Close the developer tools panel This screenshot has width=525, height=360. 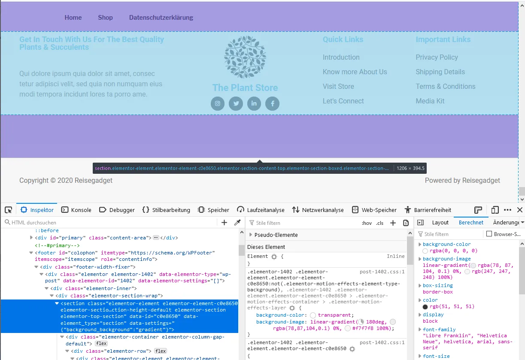519,210
